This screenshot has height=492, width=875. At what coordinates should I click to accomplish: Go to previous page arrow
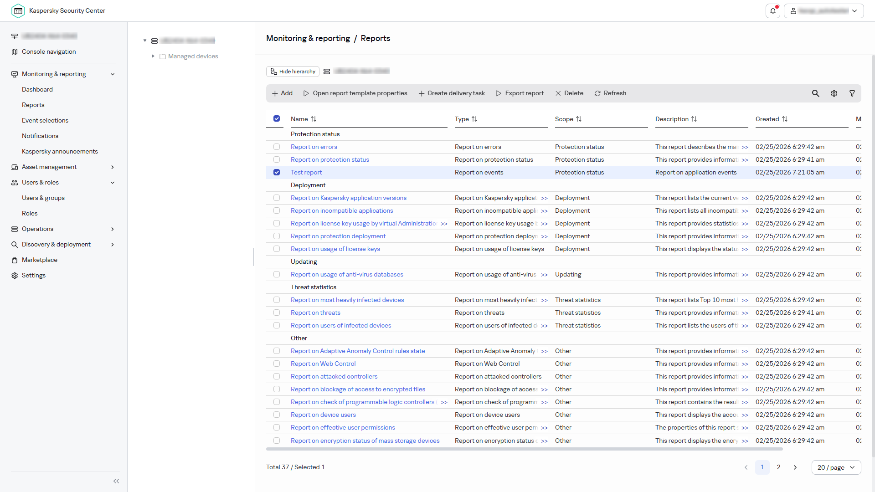point(746,467)
